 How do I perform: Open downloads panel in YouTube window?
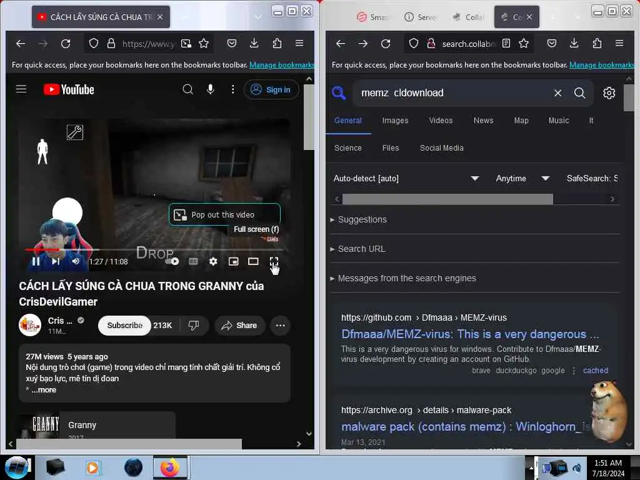tap(254, 43)
